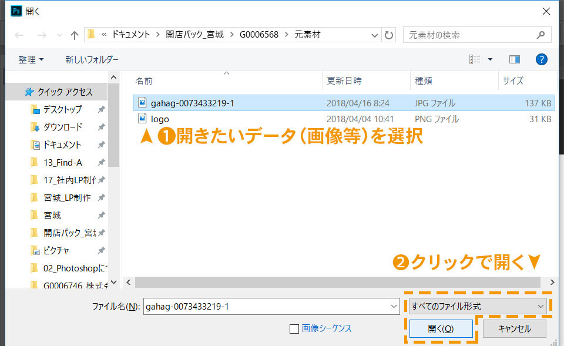Open 宮城_LP制作 folder in sidebar

pyautogui.click(x=67, y=198)
